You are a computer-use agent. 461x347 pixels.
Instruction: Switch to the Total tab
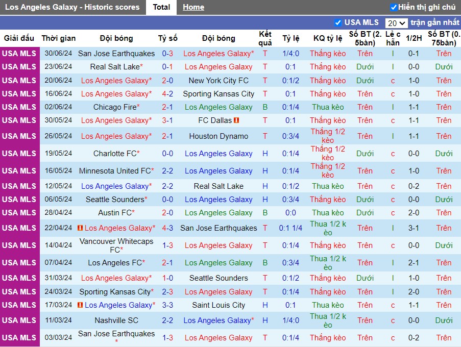click(x=161, y=7)
